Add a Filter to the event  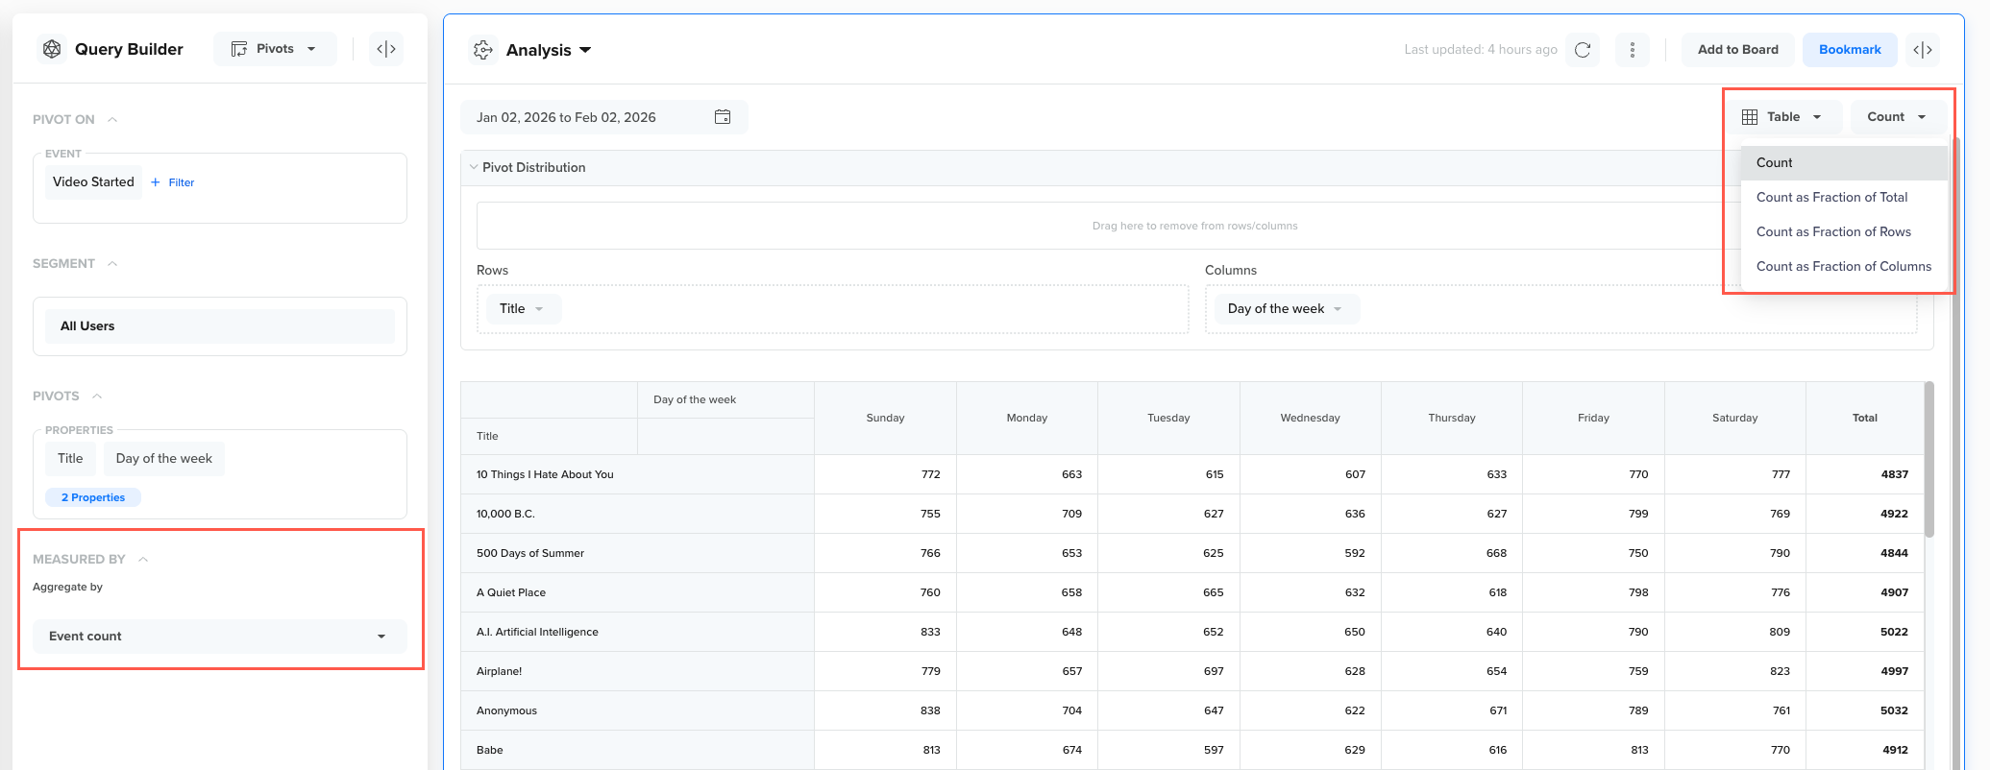(173, 182)
